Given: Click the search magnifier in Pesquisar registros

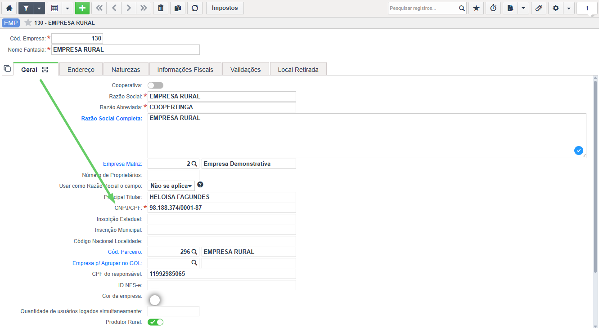Looking at the screenshot, I should (462, 8).
